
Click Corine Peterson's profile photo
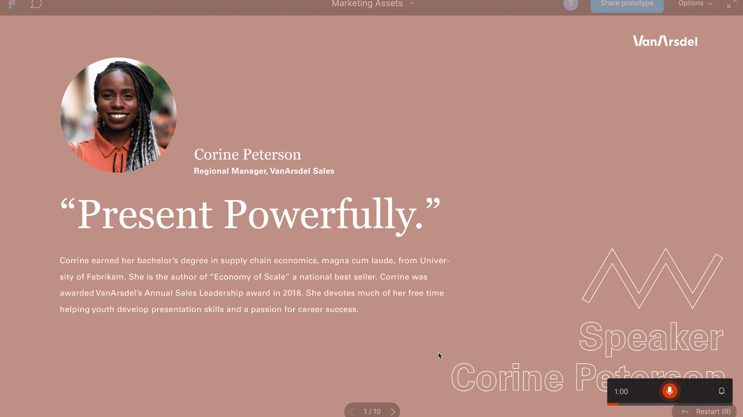click(x=118, y=115)
